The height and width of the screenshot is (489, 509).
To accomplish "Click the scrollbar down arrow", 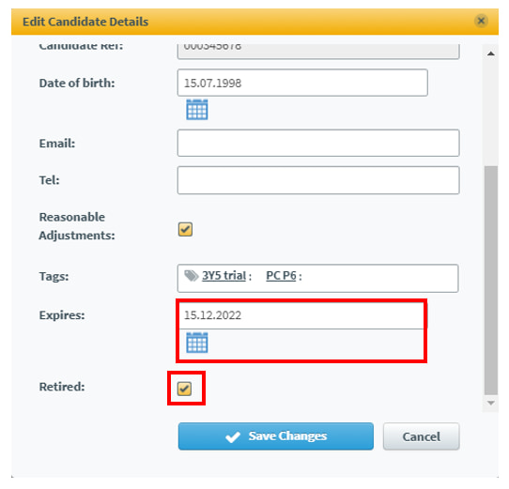I will click(491, 403).
